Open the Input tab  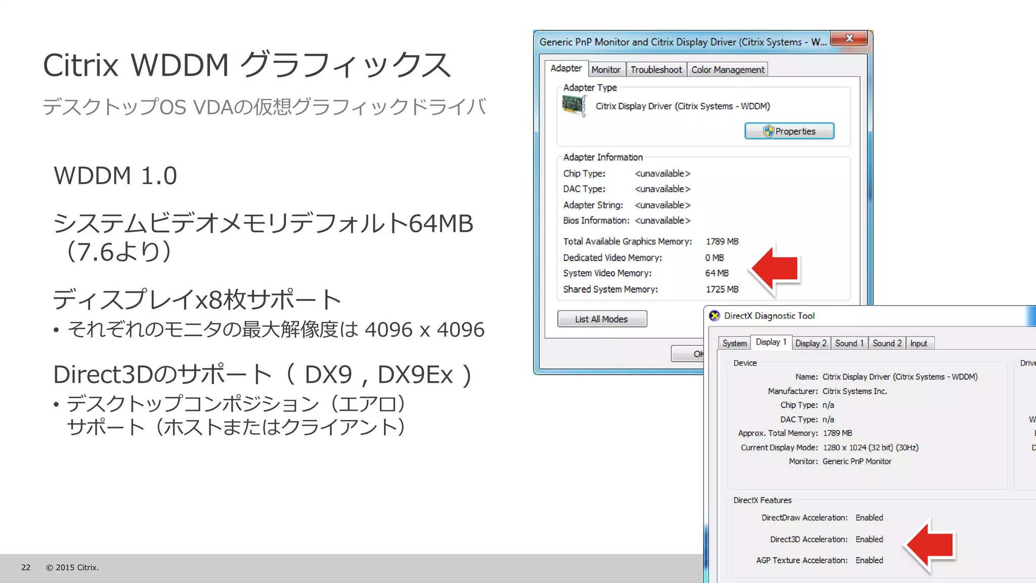click(x=919, y=343)
